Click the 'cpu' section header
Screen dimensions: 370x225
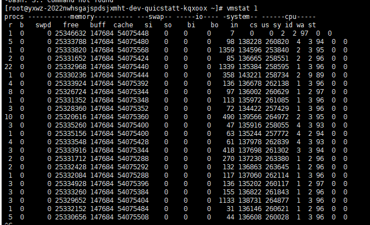[290, 17]
